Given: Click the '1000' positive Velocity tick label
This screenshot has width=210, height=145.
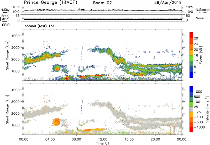Looking at the screenshot, I should (x=198, y=92).
